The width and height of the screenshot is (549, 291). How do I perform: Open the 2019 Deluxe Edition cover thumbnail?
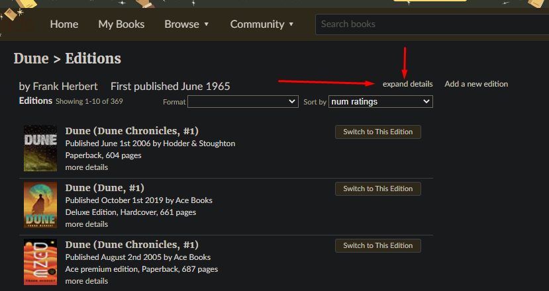[x=40, y=205]
